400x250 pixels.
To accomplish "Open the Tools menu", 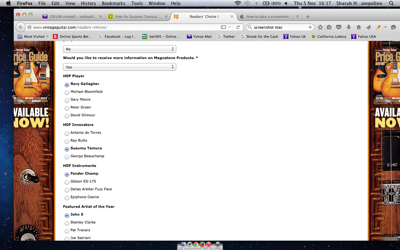I will (137, 3).
